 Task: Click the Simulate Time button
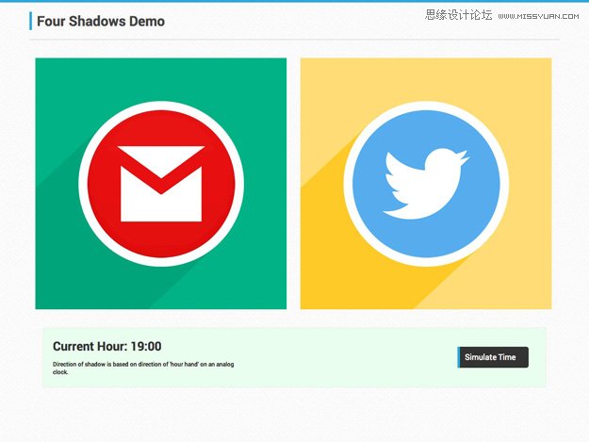coord(493,357)
